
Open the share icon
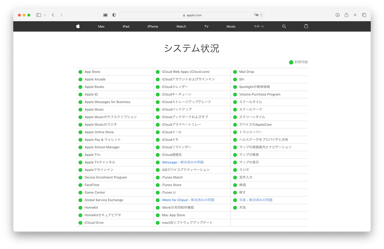(346, 15)
